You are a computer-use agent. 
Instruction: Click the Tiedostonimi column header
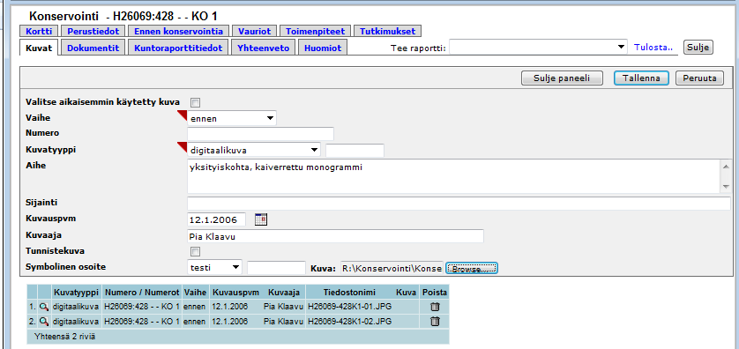[349, 293]
